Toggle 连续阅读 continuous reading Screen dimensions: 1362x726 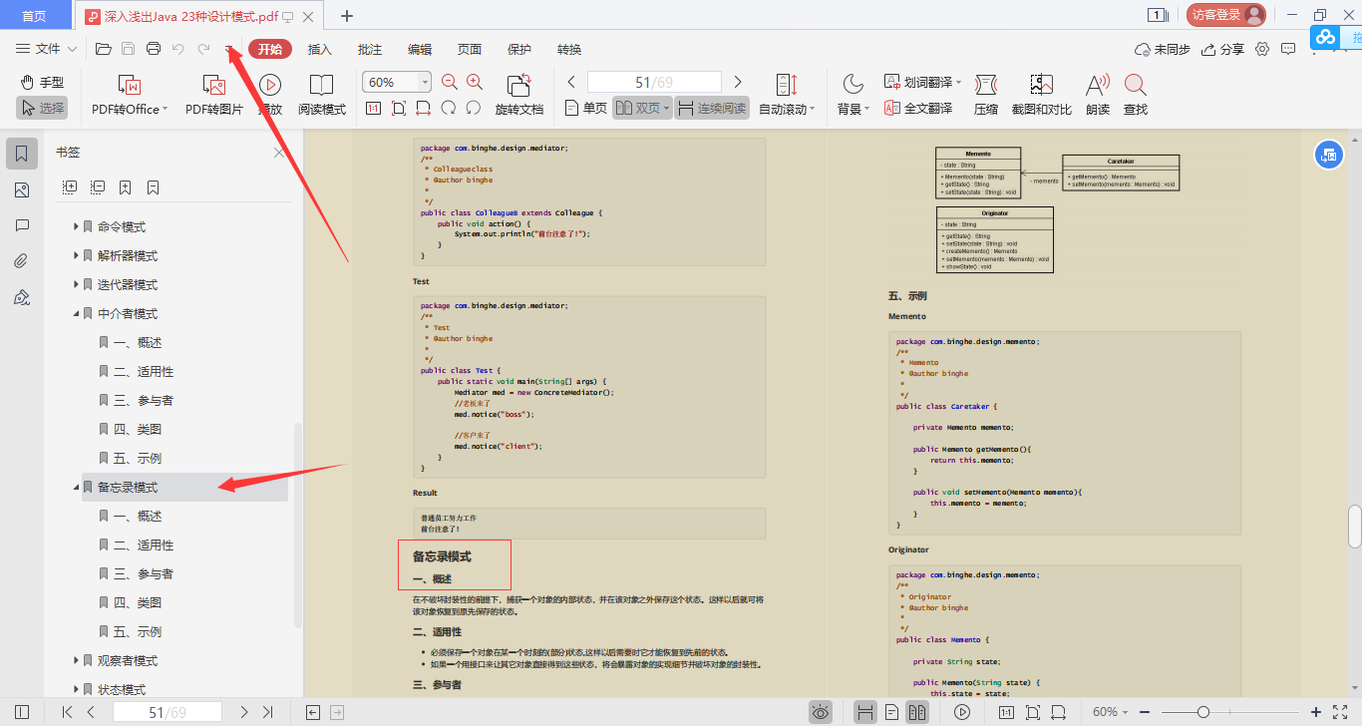712,108
